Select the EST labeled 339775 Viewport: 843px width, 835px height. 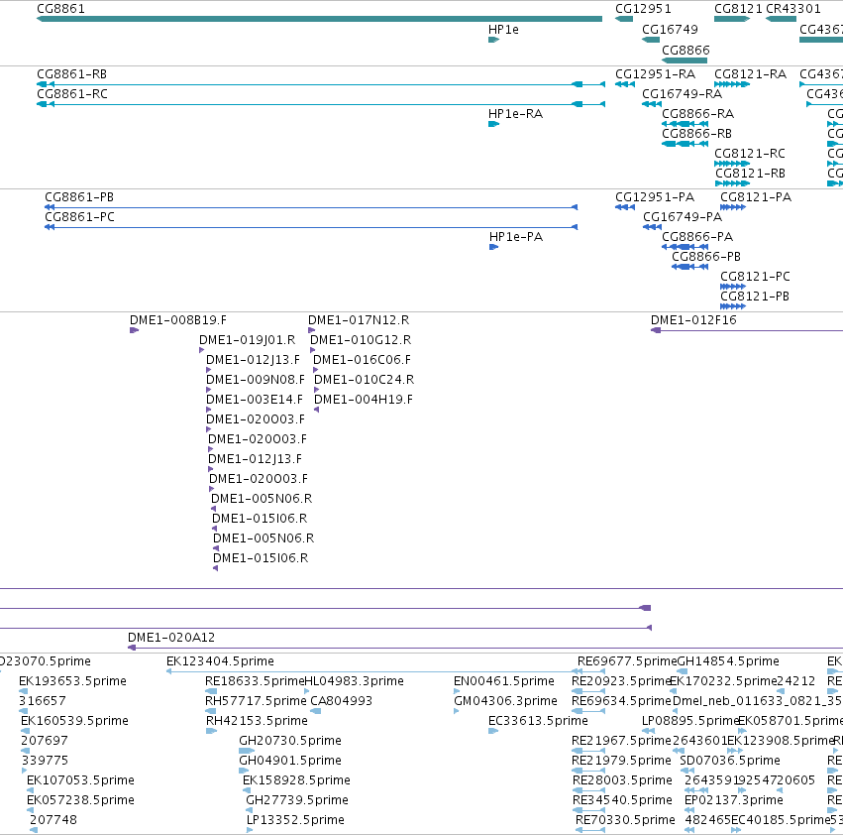click(46, 762)
